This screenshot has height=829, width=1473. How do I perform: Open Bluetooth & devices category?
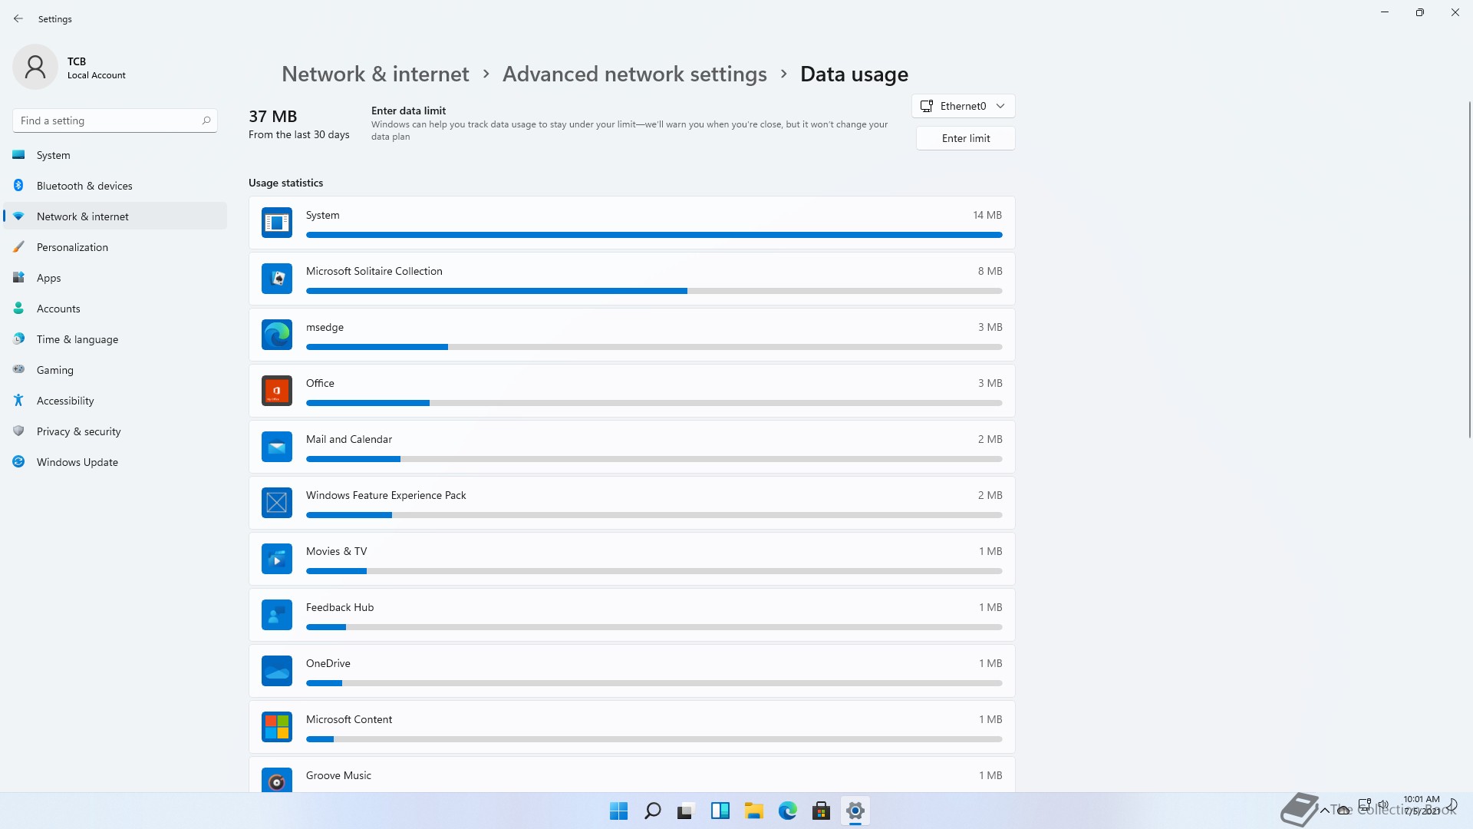(115, 186)
